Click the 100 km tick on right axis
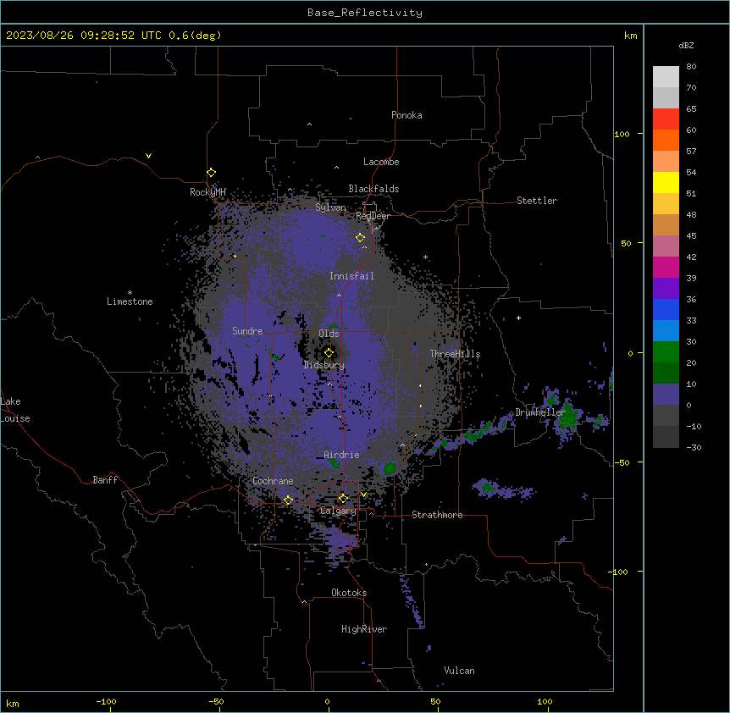 622,135
